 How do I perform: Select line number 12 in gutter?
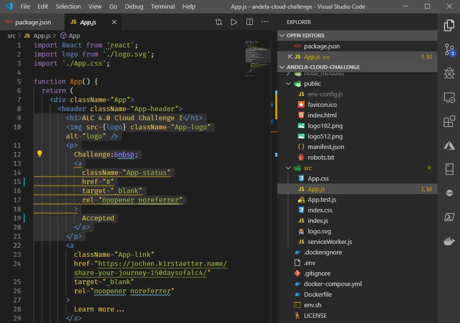click(x=17, y=154)
